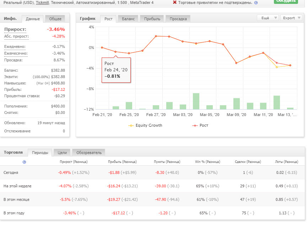Open the Ещё dropdown
The image size is (308, 225).
pos(268,18)
